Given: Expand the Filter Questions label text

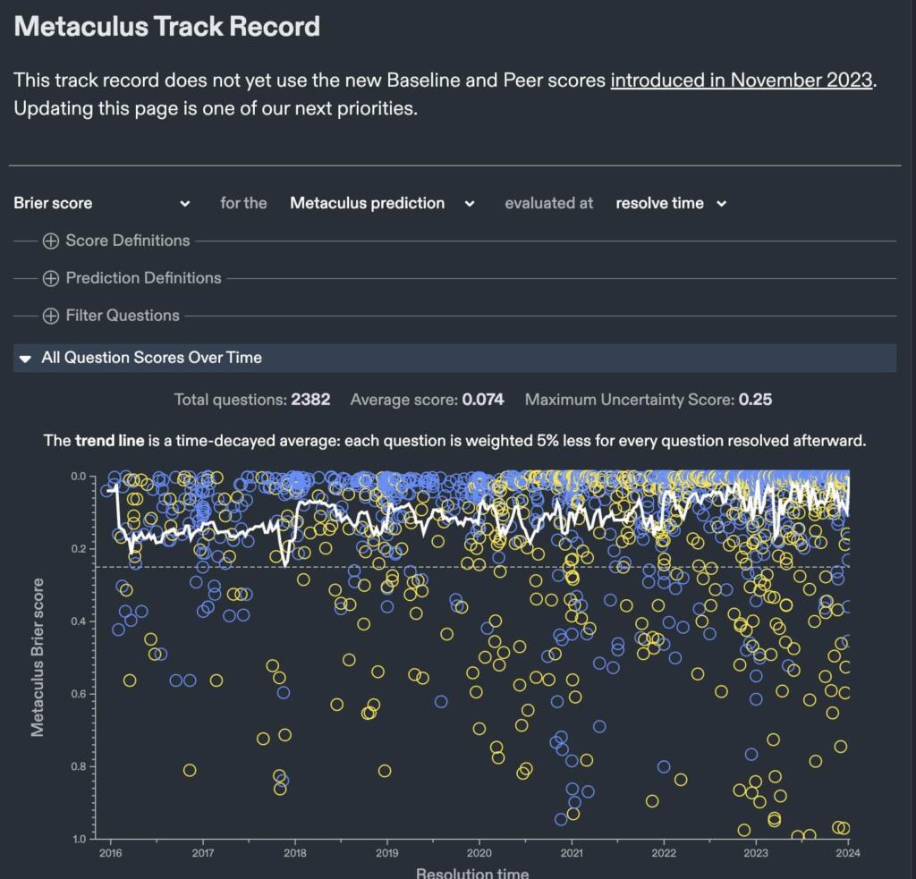Looking at the screenshot, I should pyautogui.click(x=123, y=316).
